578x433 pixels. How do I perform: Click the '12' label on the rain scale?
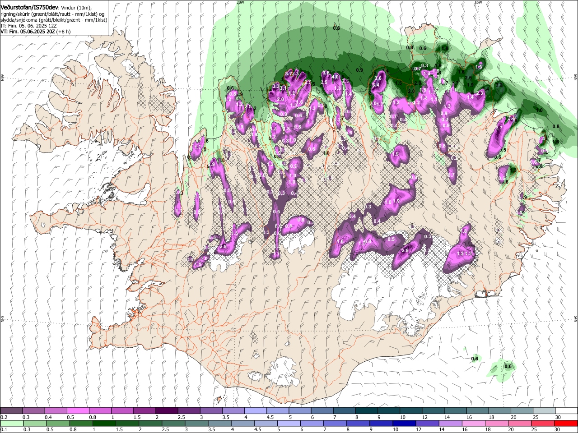(419, 430)
